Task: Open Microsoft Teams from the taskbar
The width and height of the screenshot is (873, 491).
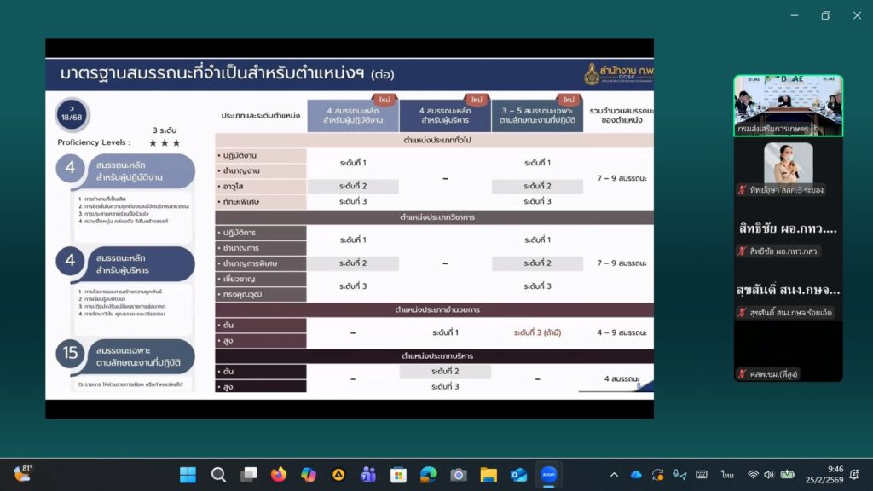Action: pyautogui.click(x=368, y=475)
